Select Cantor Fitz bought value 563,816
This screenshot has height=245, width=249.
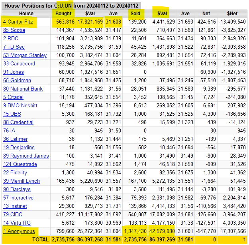(x=65, y=22)
